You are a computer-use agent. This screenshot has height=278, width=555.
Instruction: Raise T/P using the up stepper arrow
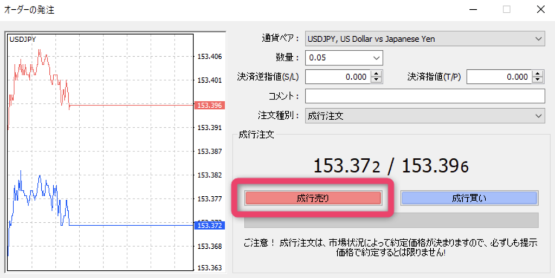coord(538,74)
